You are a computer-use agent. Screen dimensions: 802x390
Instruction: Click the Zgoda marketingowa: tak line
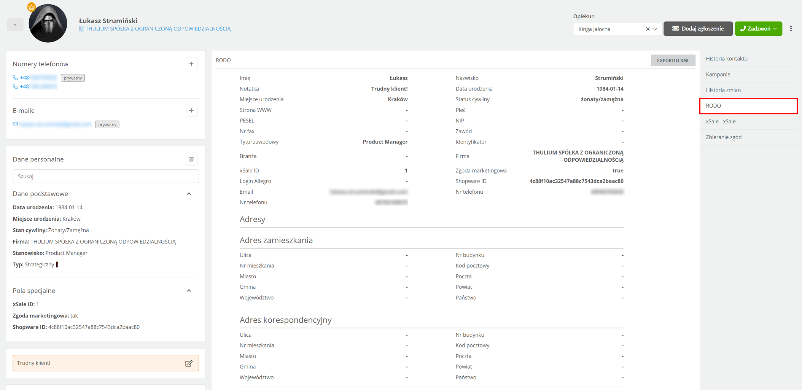tap(45, 316)
